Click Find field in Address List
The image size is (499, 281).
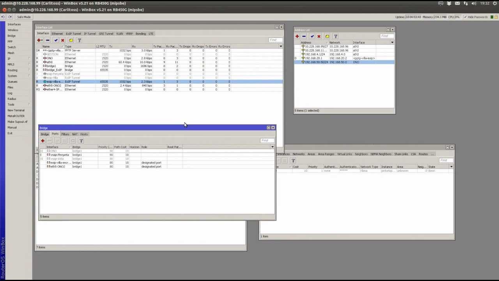coord(386,36)
